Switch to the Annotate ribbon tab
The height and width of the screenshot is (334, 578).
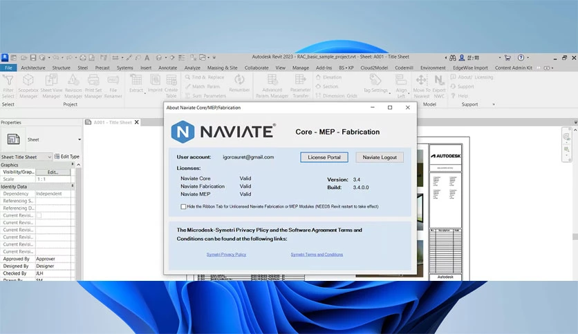(168, 68)
